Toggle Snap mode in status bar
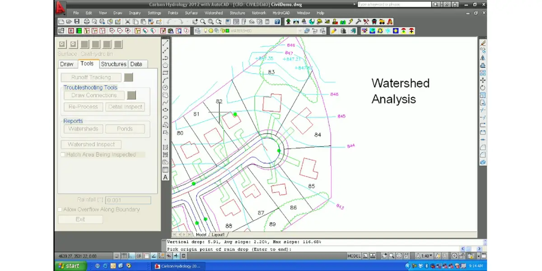Image resolution: width=542 pixels, height=271 pixels. click(116, 256)
